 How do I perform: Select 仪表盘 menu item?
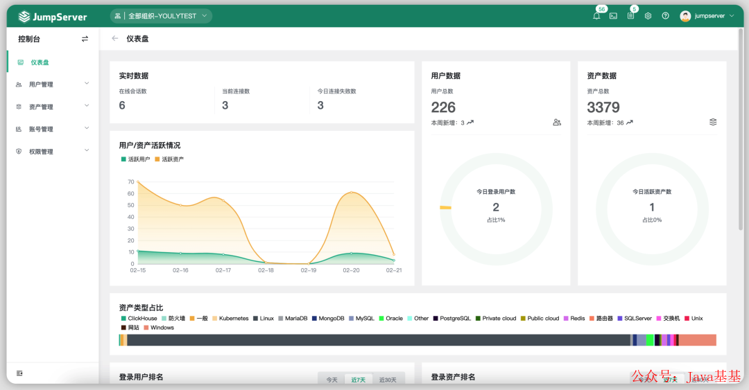click(53, 62)
